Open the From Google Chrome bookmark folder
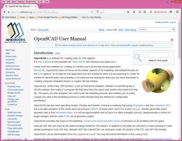The height and width of the screenshot is (141, 182). coord(46,17)
